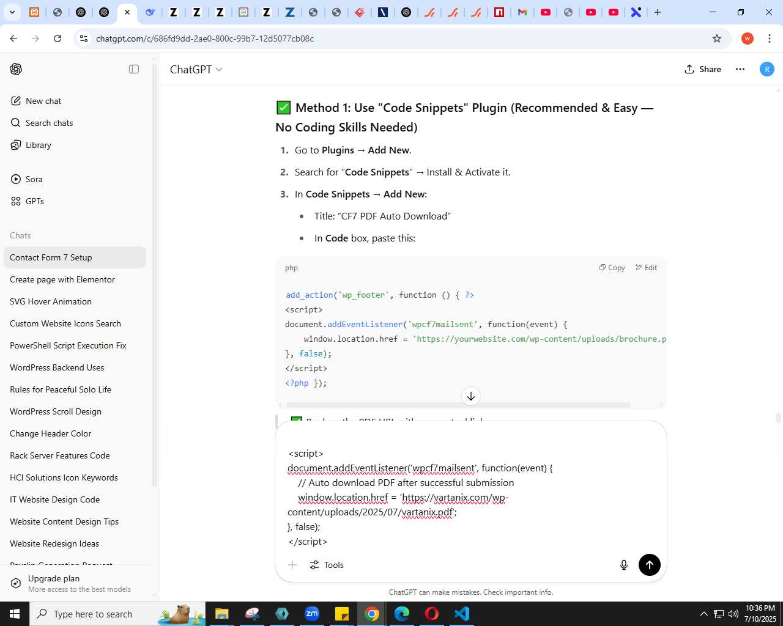This screenshot has width=783, height=626.
Task: Open Custom Website Icons Search chat
Action: point(75,323)
